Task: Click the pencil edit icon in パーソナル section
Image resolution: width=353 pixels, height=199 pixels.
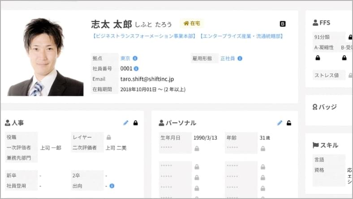Action: (x=280, y=123)
